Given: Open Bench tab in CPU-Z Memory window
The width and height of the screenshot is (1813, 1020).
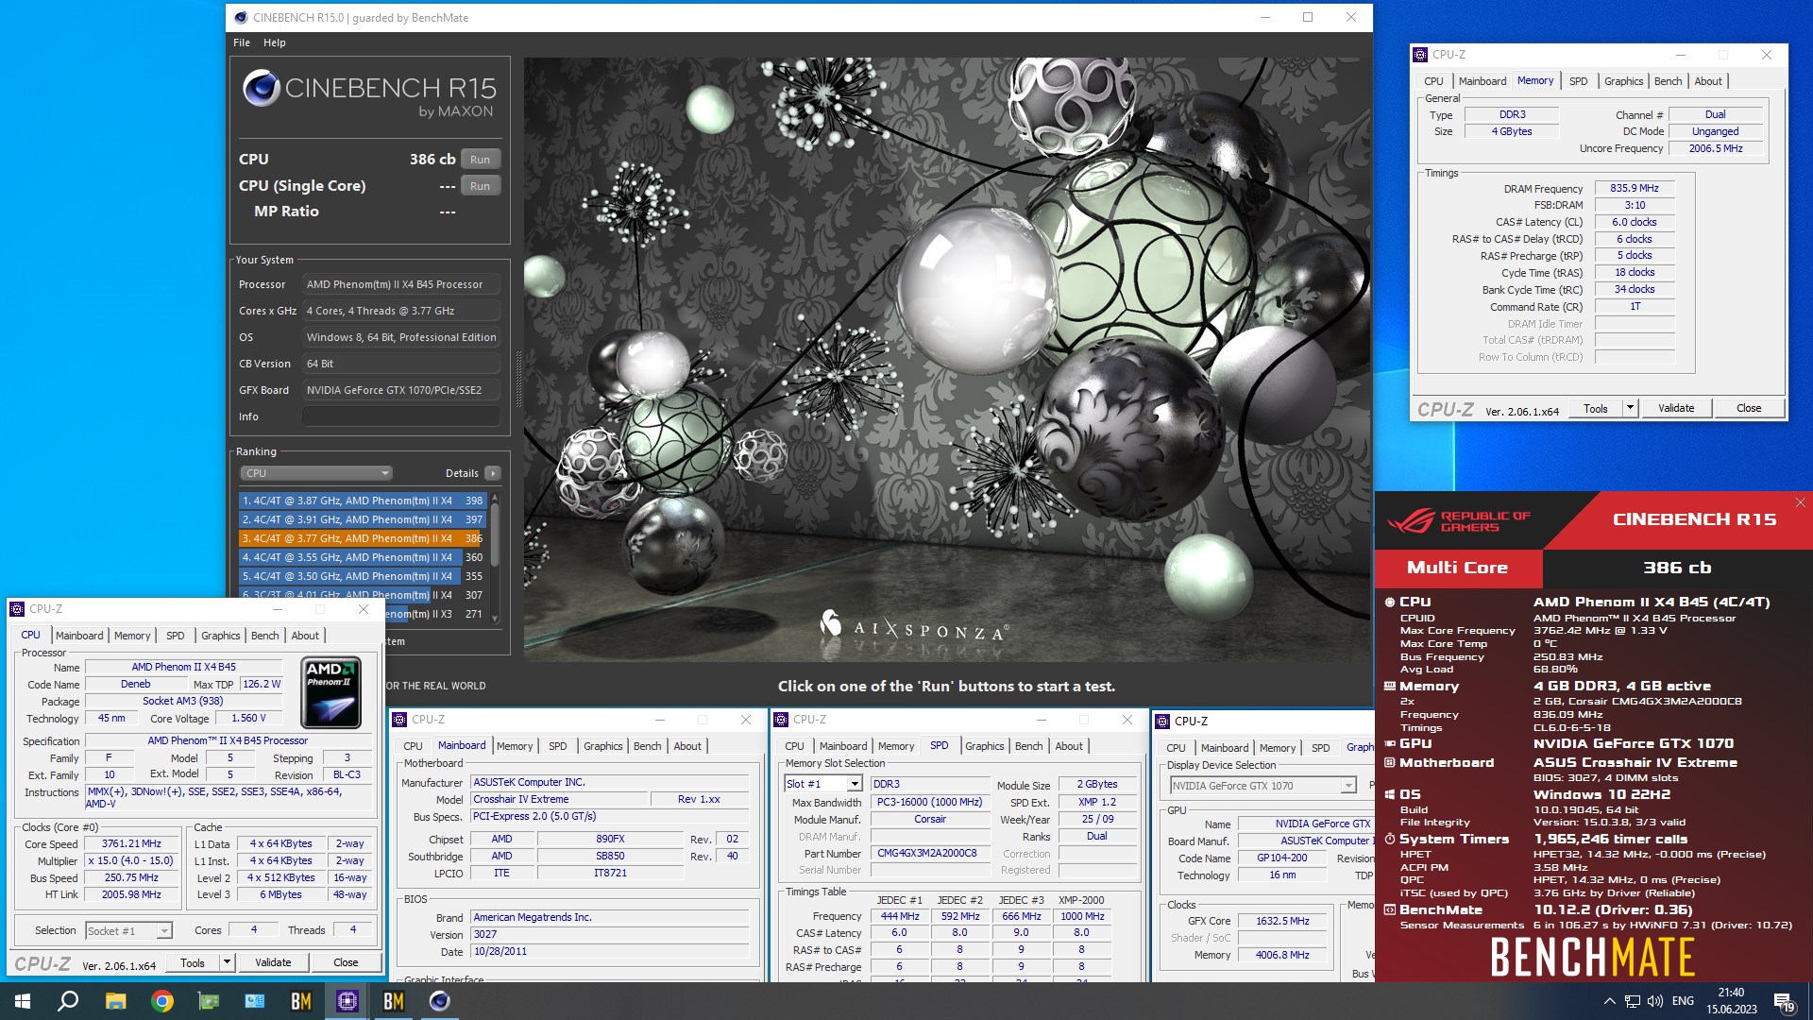Looking at the screenshot, I should click(1668, 81).
